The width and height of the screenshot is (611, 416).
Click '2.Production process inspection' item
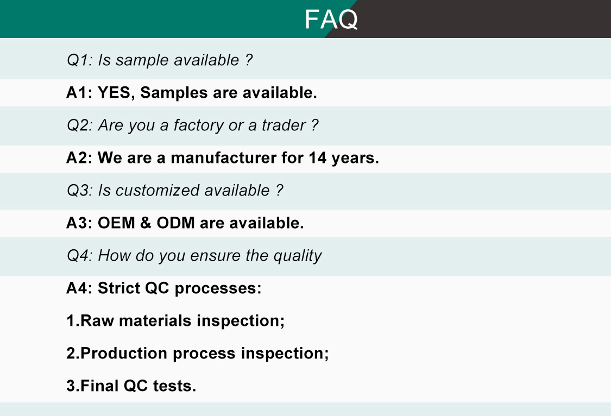click(x=198, y=354)
